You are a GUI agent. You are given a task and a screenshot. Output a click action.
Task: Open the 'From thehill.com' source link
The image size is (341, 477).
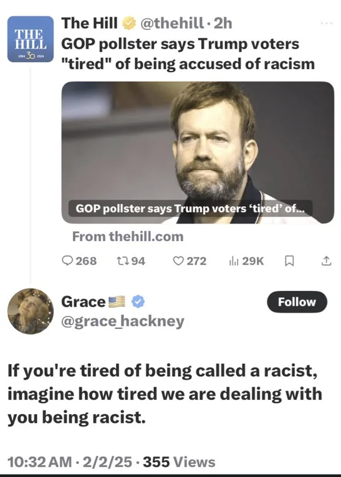point(128,237)
